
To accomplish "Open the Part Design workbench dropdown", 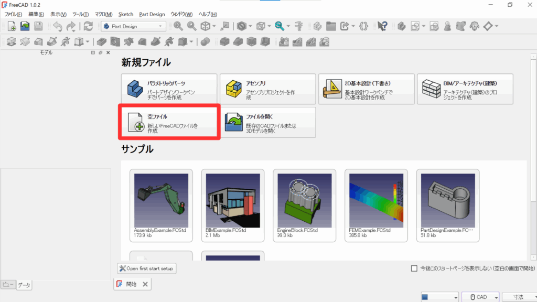I will click(134, 26).
